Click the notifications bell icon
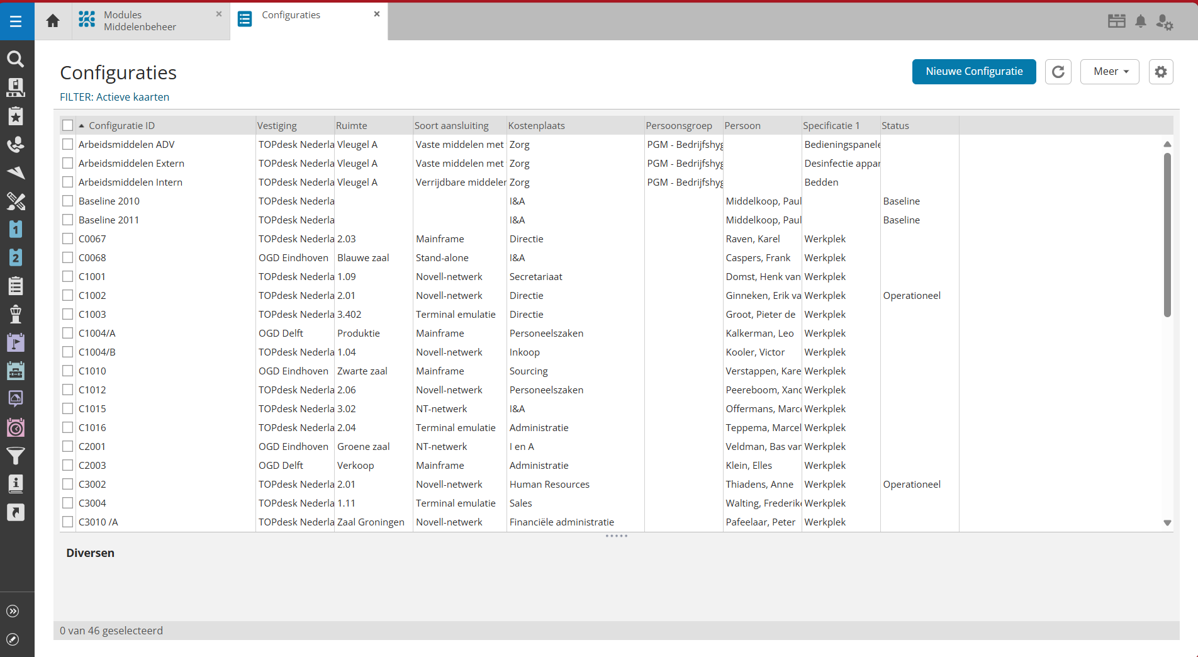This screenshot has width=1198, height=657. [1140, 21]
